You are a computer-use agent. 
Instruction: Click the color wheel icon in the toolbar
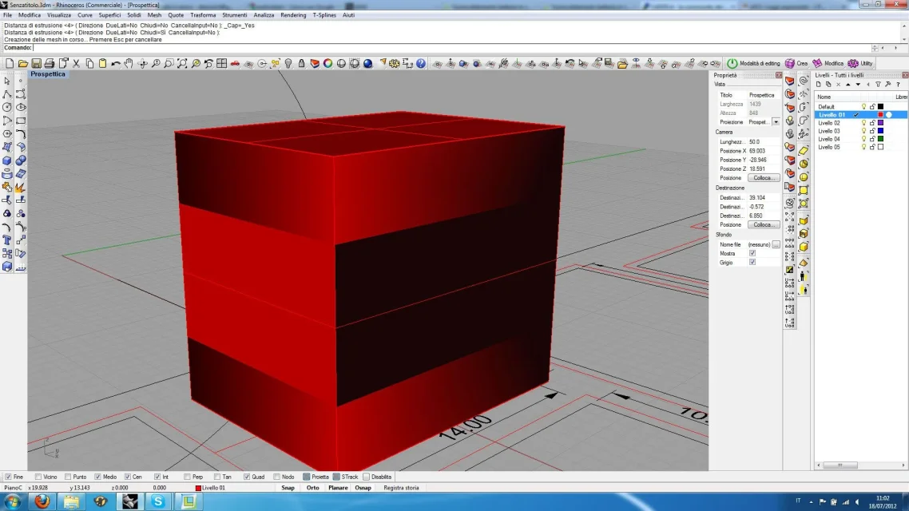coord(328,63)
